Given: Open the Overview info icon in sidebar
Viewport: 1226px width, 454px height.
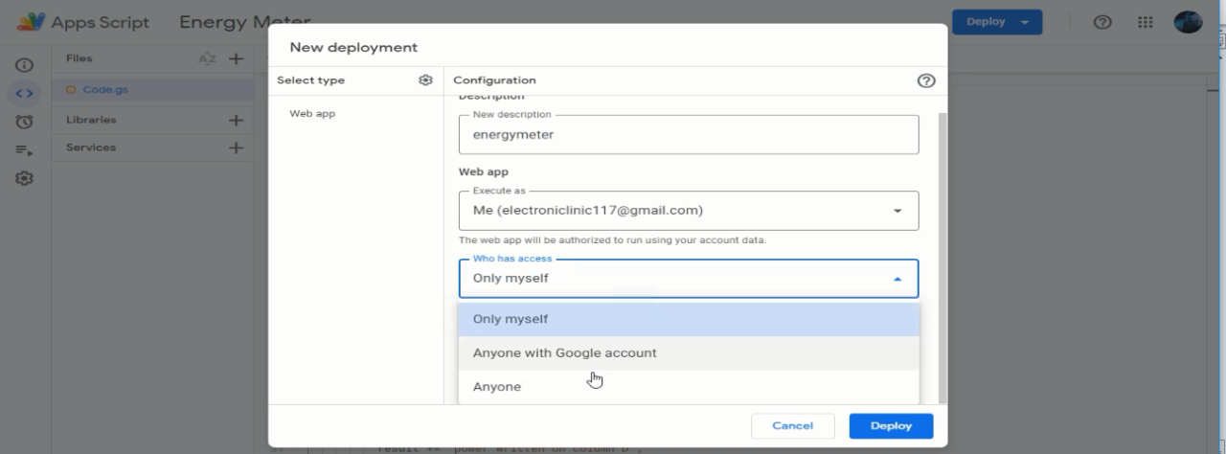Looking at the screenshot, I should 25,66.
